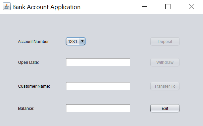Viewport: 203px width, 126px height.
Task: Click the Account Number label
Action: click(x=34, y=42)
